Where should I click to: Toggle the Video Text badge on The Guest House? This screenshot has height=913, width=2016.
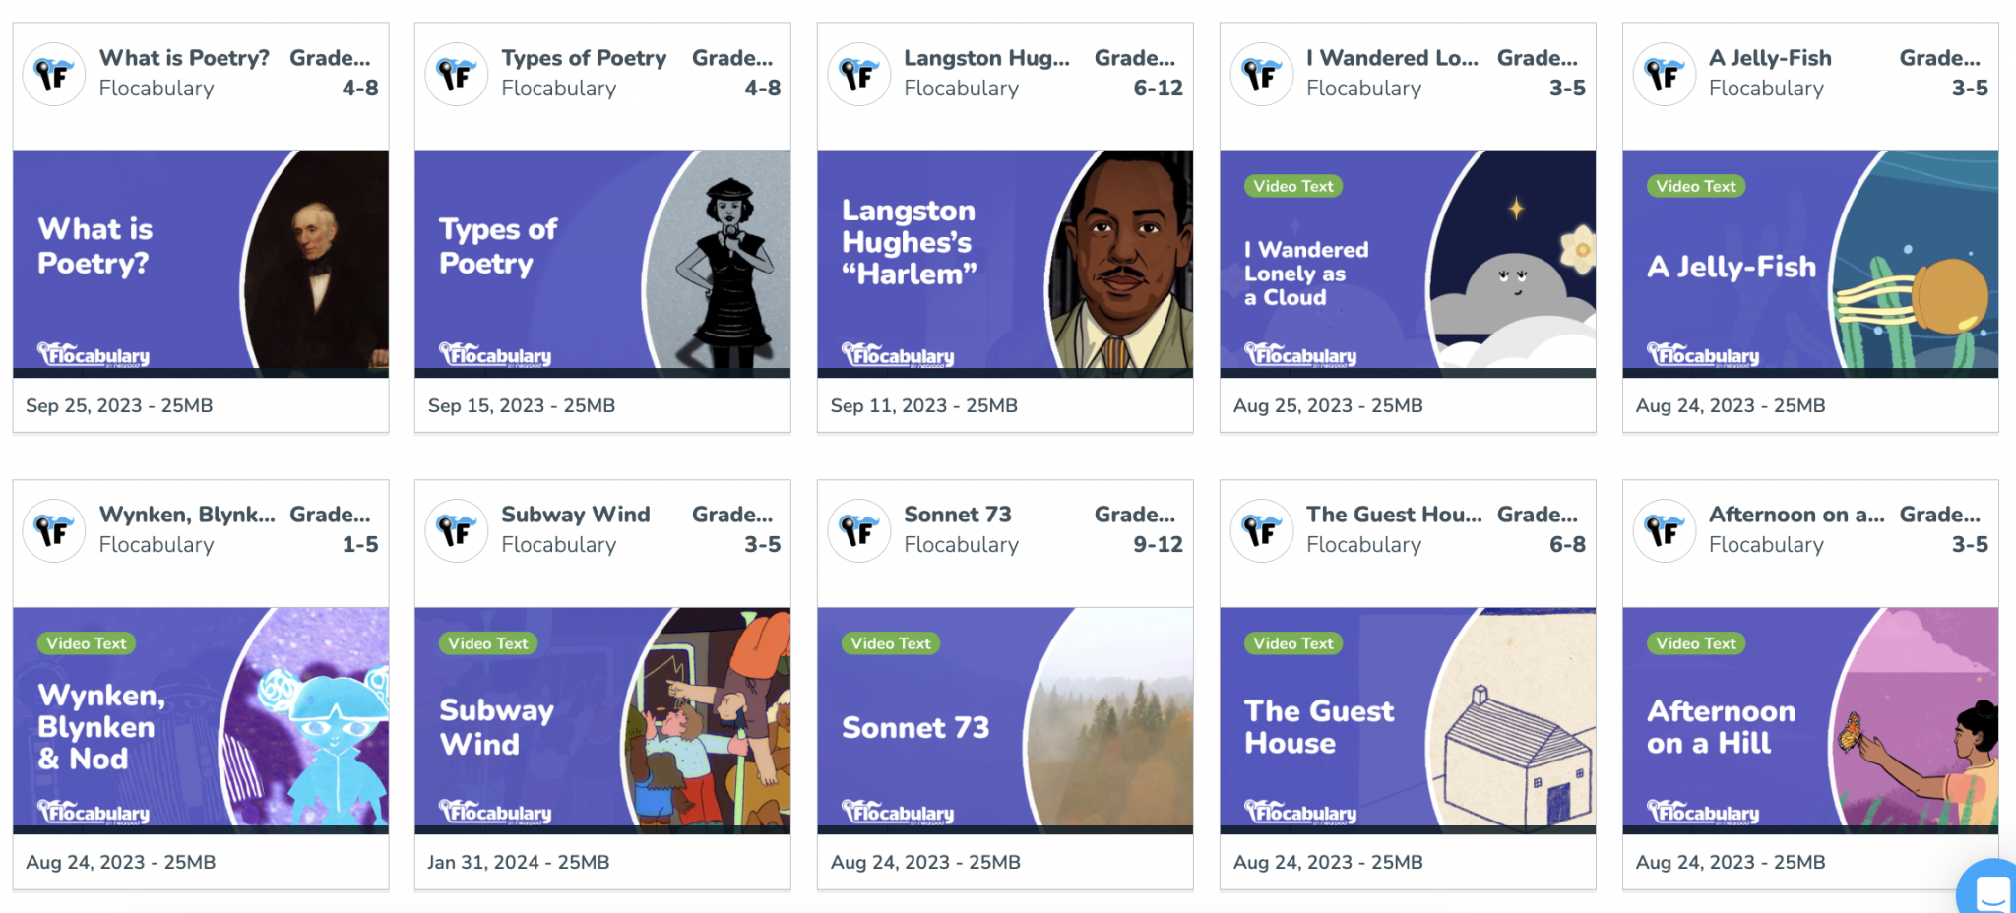coord(1292,643)
